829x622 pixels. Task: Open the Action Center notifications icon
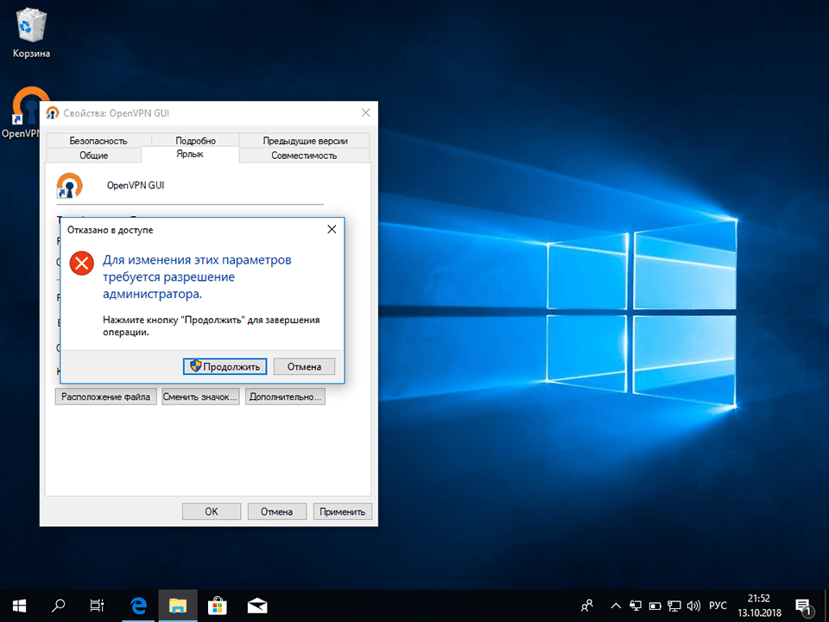tap(804, 606)
